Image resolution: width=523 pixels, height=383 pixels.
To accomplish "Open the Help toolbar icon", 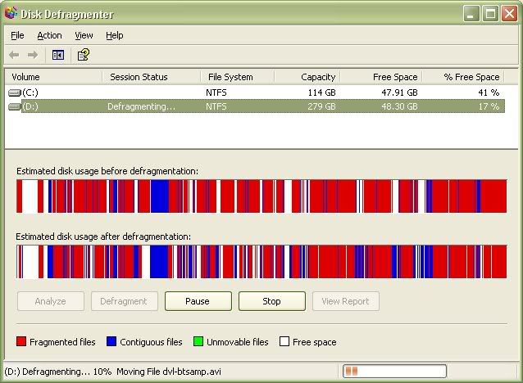I will pyautogui.click(x=83, y=55).
